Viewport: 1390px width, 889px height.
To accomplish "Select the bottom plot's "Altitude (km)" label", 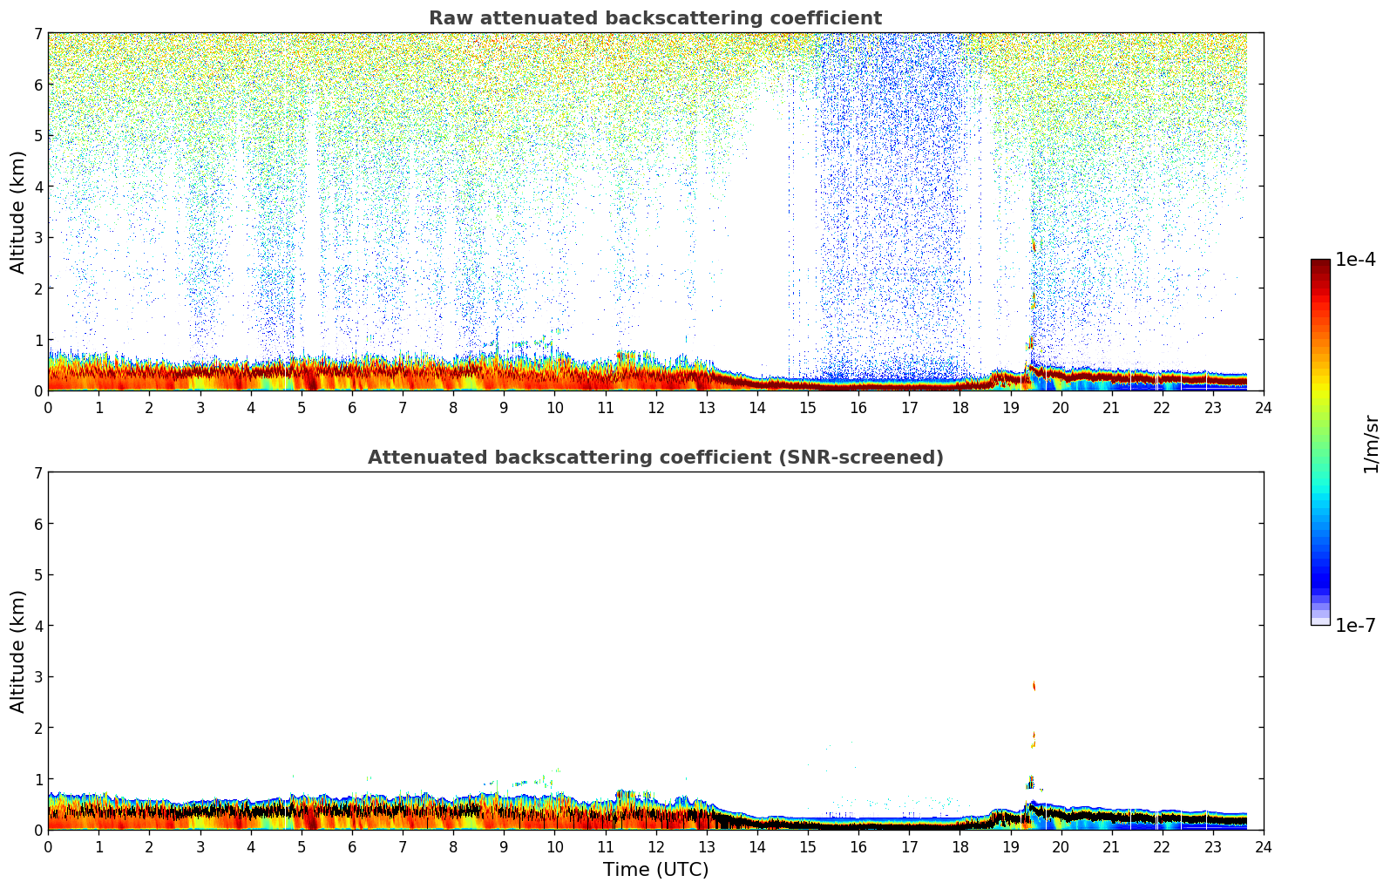I will [x=18, y=651].
